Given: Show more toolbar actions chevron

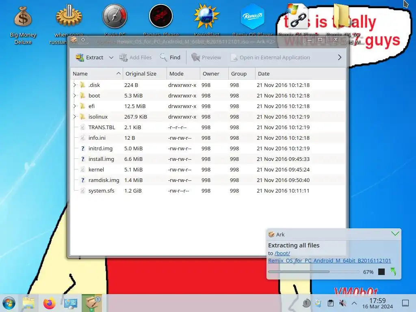Looking at the screenshot, I should pos(340,57).
